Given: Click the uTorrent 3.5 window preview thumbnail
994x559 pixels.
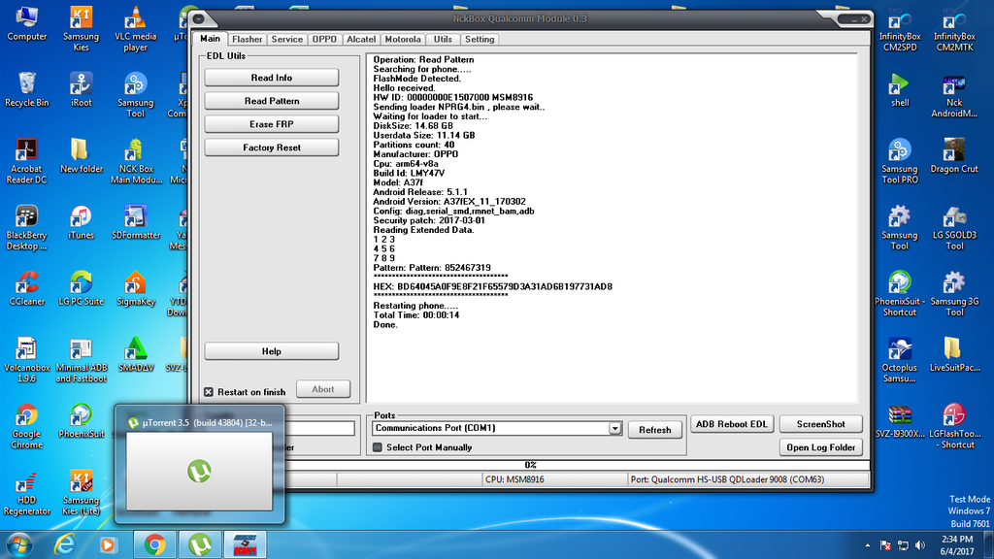Looking at the screenshot, I should [x=199, y=472].
